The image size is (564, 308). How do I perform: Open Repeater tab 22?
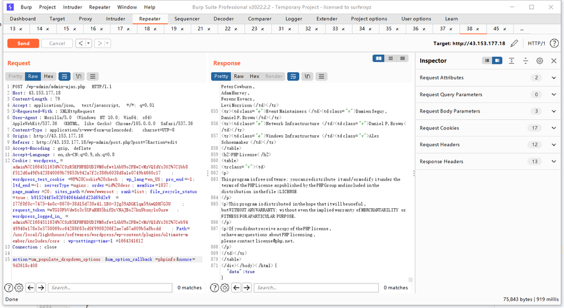click(x=228, y=29)
